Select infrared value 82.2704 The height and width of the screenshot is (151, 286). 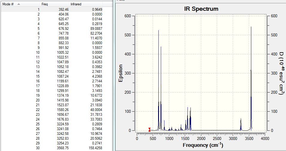click(96, 33)
